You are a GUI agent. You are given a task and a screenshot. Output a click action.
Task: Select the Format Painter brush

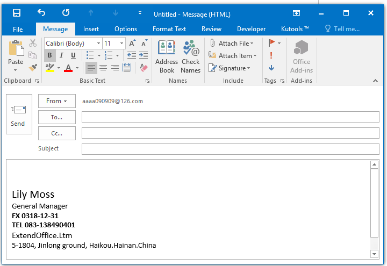coord(33,68)
